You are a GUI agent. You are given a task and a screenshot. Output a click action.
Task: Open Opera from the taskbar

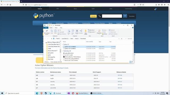(73, 93)
